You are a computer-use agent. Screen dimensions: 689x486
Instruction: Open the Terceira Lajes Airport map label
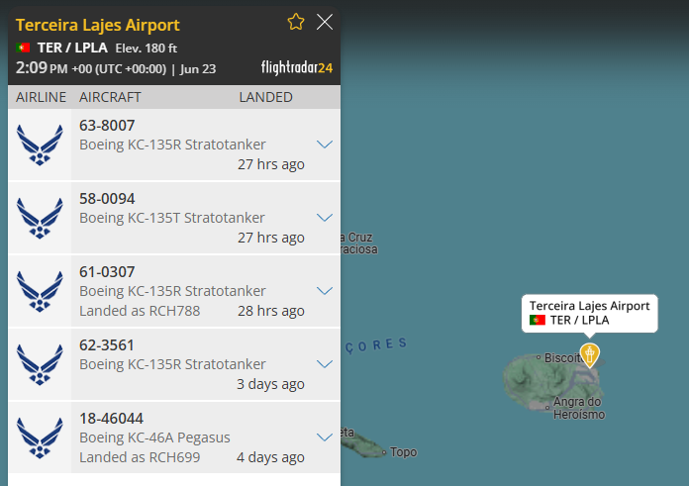coord(590,312)
